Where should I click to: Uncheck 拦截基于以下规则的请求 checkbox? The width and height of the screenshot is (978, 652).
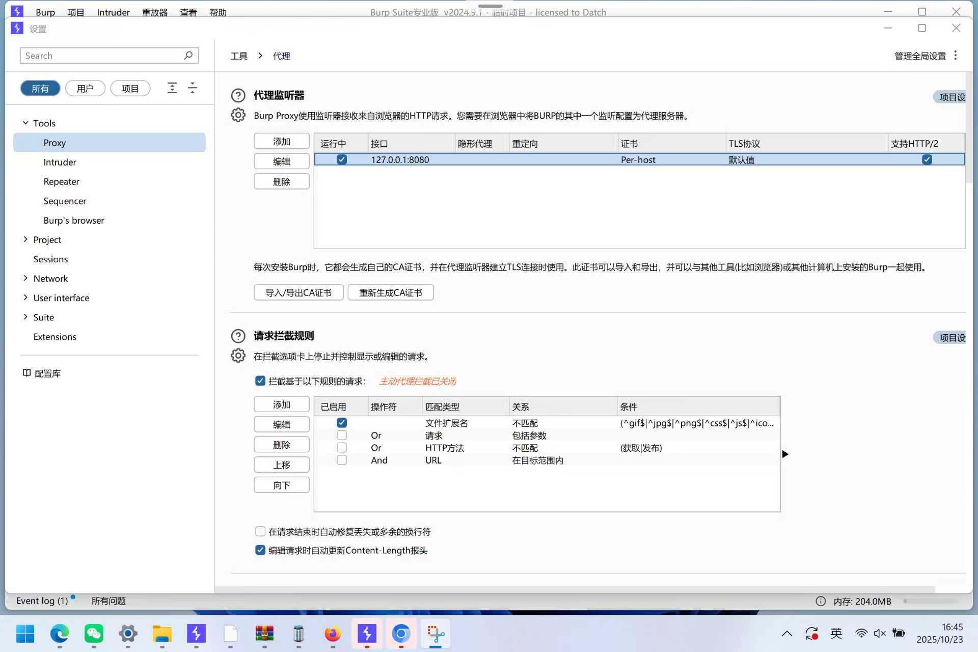tap(260, 381)
